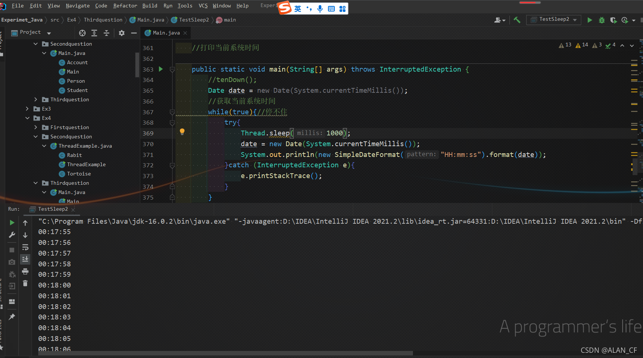Screen dimensions: 643x358
Task: Open the TestSleep2 run configuration dropdown
Action: click(554, 20)
